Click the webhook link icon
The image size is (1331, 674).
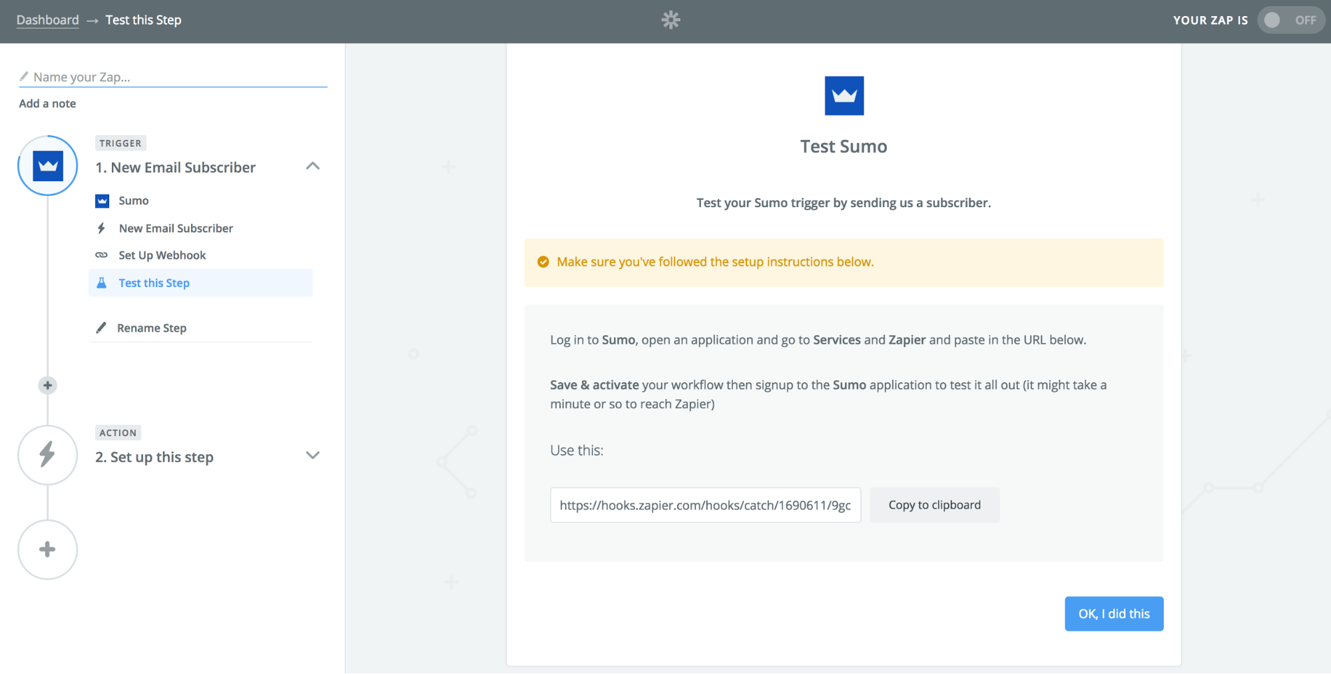[x=101, y=255]
